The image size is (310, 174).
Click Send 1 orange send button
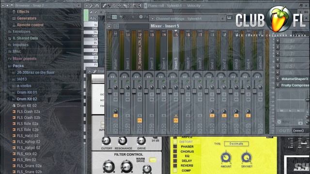[212, 116]
